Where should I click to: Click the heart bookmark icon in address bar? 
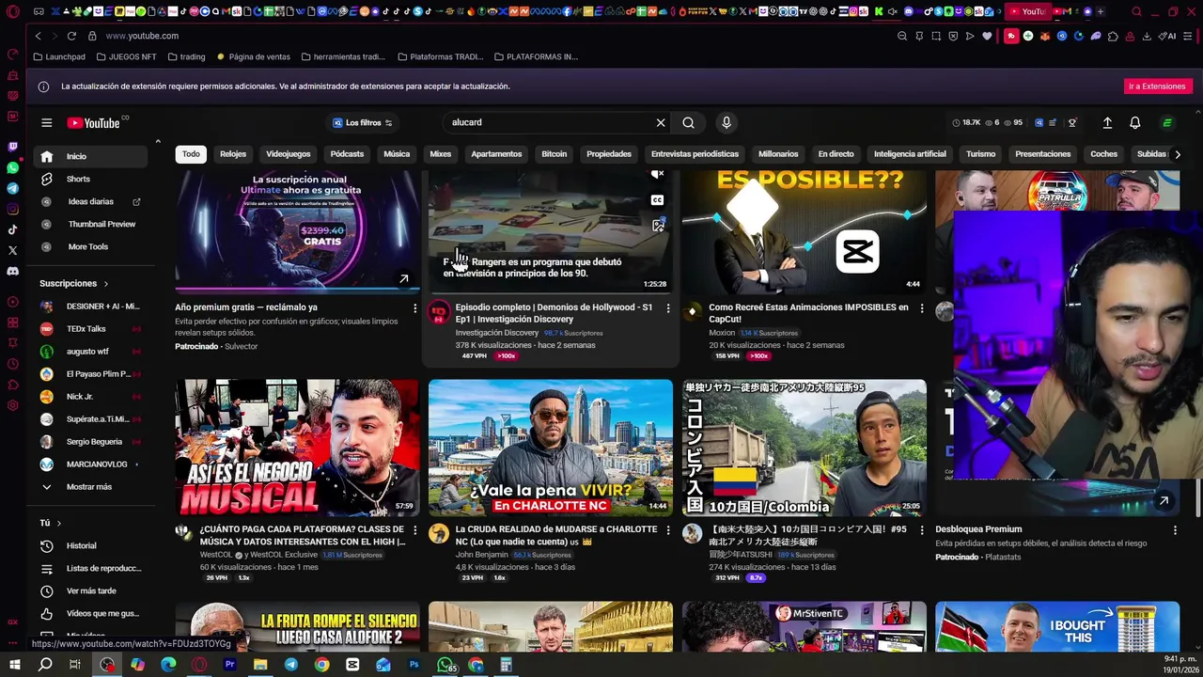click(987, 36)
